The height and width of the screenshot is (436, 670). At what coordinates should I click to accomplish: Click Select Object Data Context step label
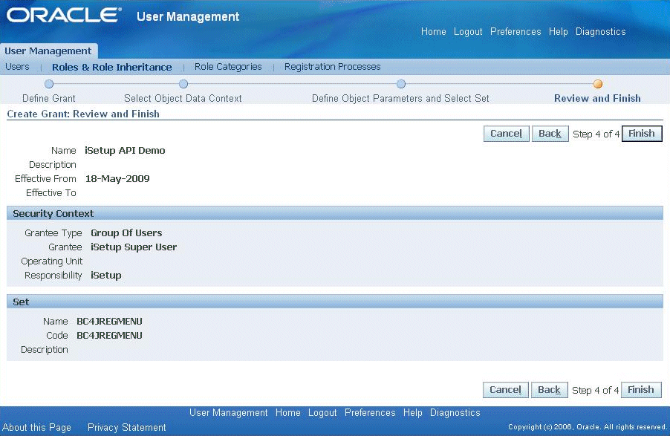183,98
